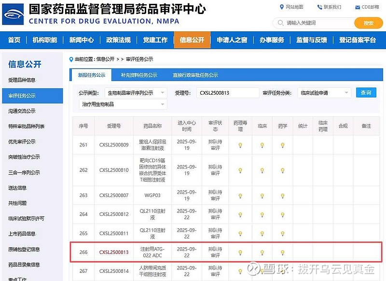Click 药理毒理 lightbulb for row 261

240,145
